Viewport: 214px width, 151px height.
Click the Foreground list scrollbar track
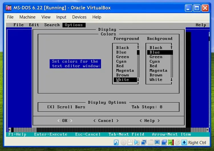(x=138, y=66)
